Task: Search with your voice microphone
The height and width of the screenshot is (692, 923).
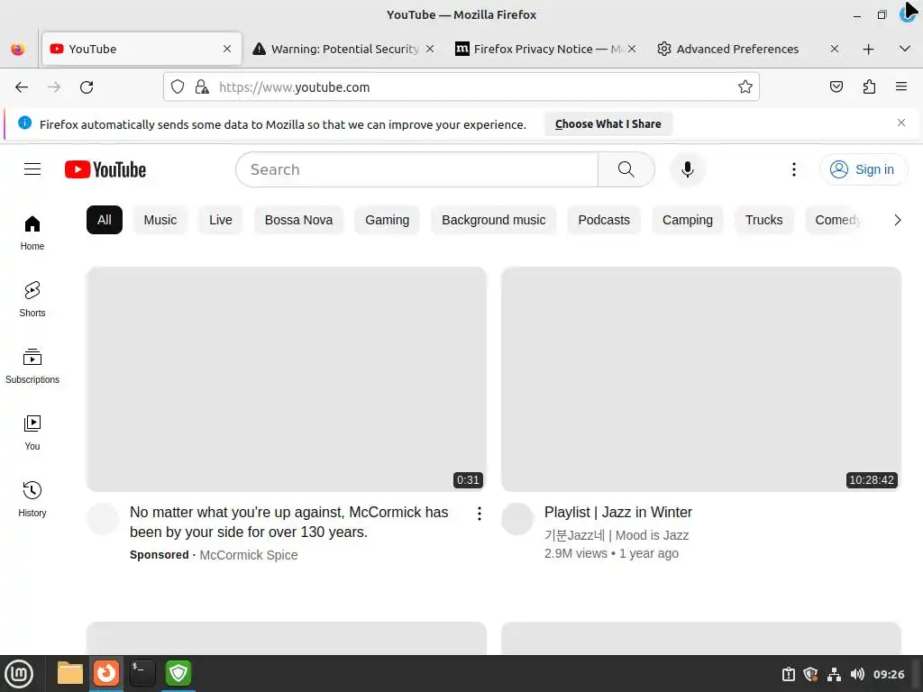Action: [688, 169]
